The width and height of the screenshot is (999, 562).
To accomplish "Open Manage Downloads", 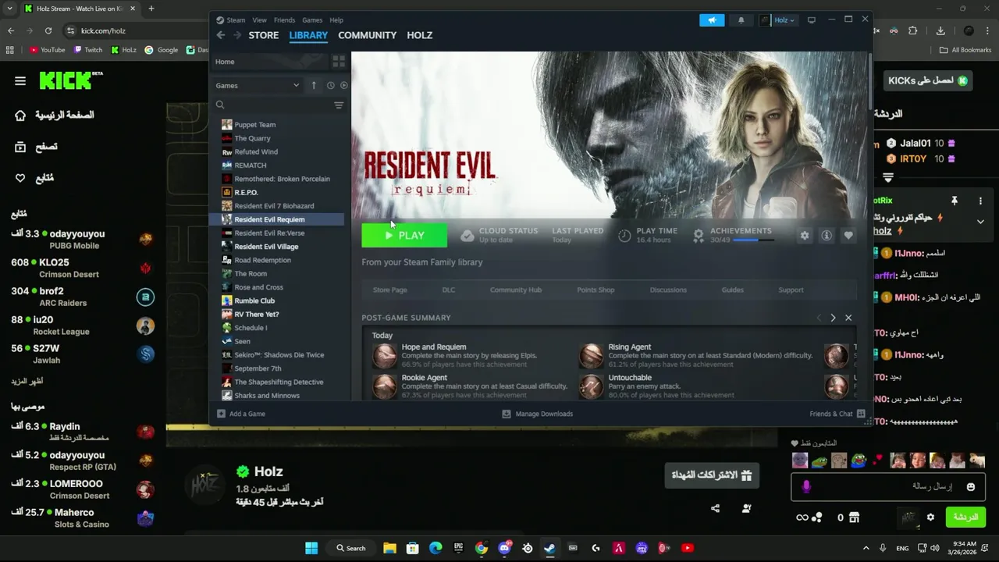I will tap(538, 414).
